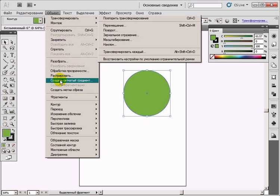Enable Draw Behind mode
280x196 pixels.
click(x=8, y=151)
